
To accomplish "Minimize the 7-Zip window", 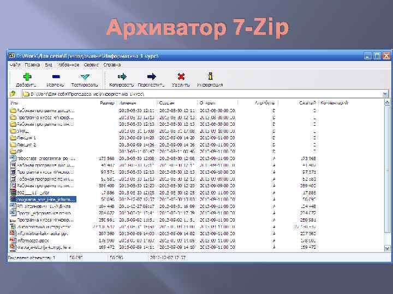I will 368,56.
